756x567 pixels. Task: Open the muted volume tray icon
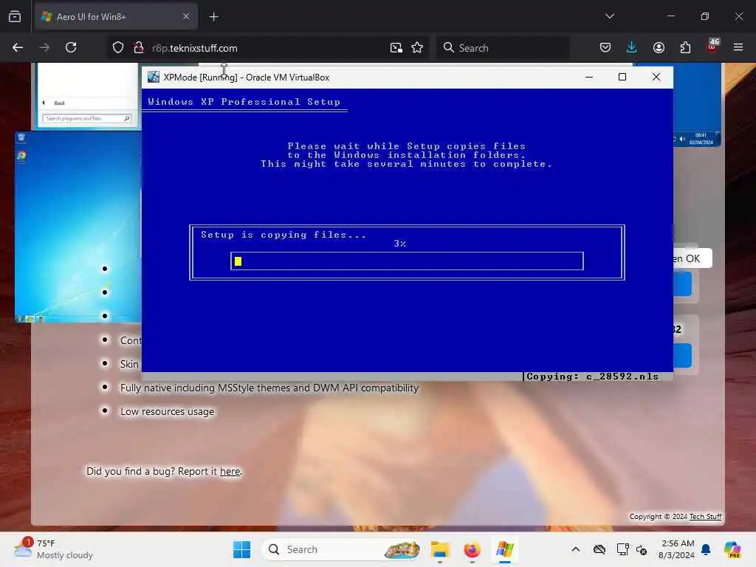coord(642,549)
